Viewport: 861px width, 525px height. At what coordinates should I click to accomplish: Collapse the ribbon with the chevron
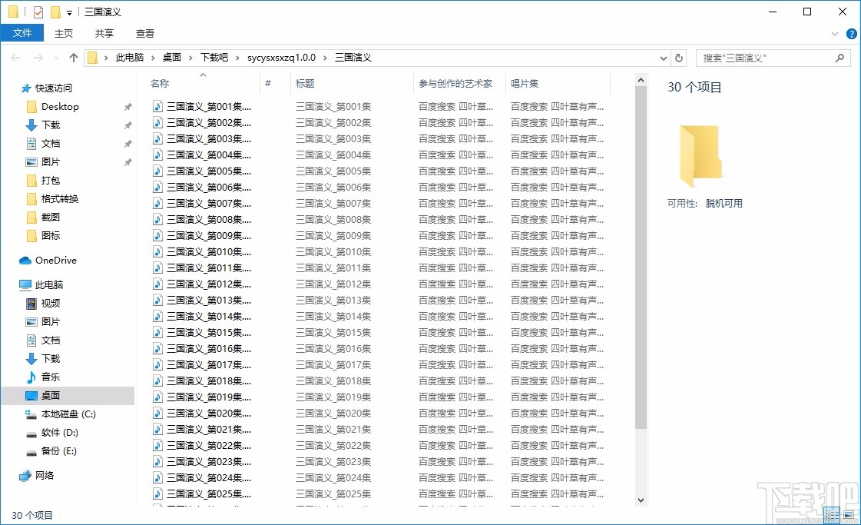point(836,33)
